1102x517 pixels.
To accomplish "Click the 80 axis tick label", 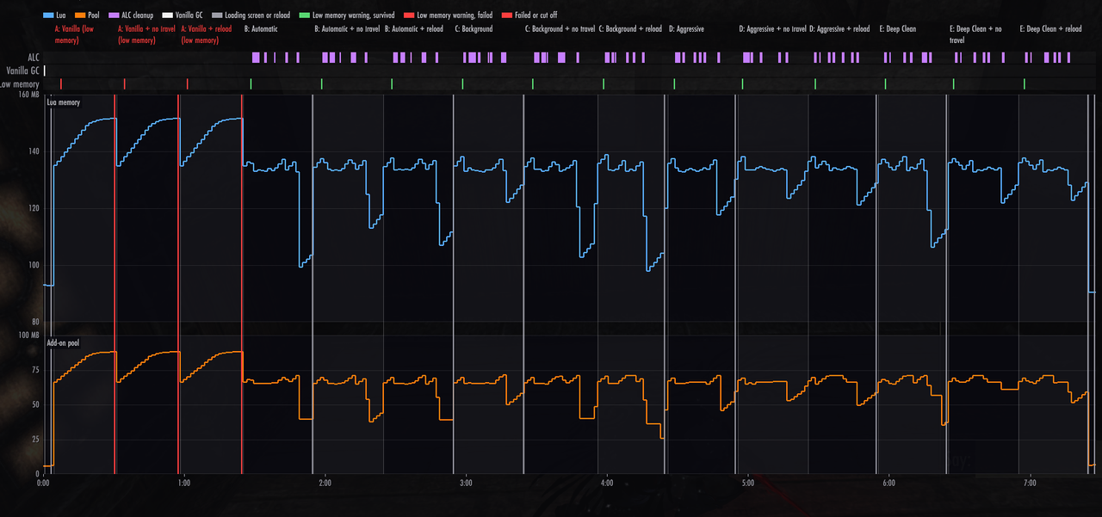I will 35,321.
